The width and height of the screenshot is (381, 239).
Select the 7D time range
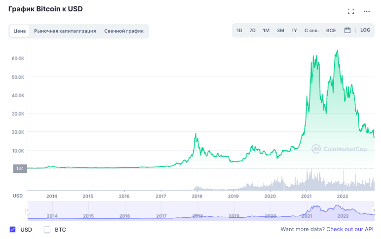[x=252, y=31]
